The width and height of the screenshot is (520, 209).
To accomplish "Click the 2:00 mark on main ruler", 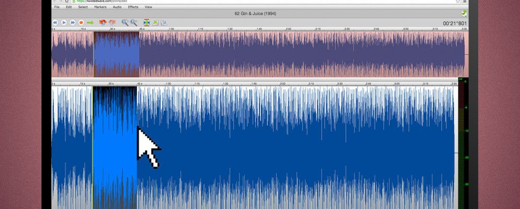I will pos(283,84).
